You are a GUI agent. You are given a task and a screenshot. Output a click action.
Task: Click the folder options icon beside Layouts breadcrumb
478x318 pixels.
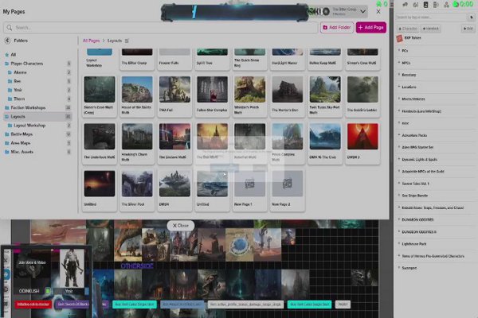coord(127,41)
